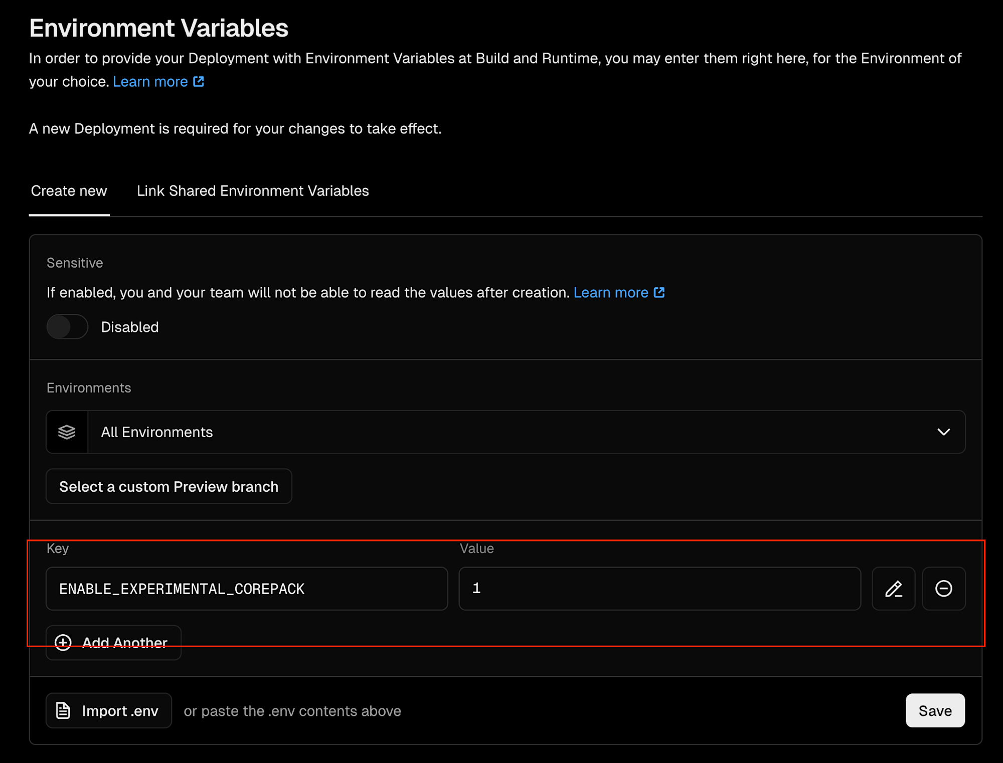Click the stacked layers icon by All Environments
The width and height of the screenshot is (1003, 763).
click(x=67, y=432)
